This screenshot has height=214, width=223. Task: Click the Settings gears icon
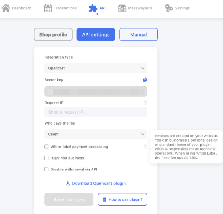[169, 8]
